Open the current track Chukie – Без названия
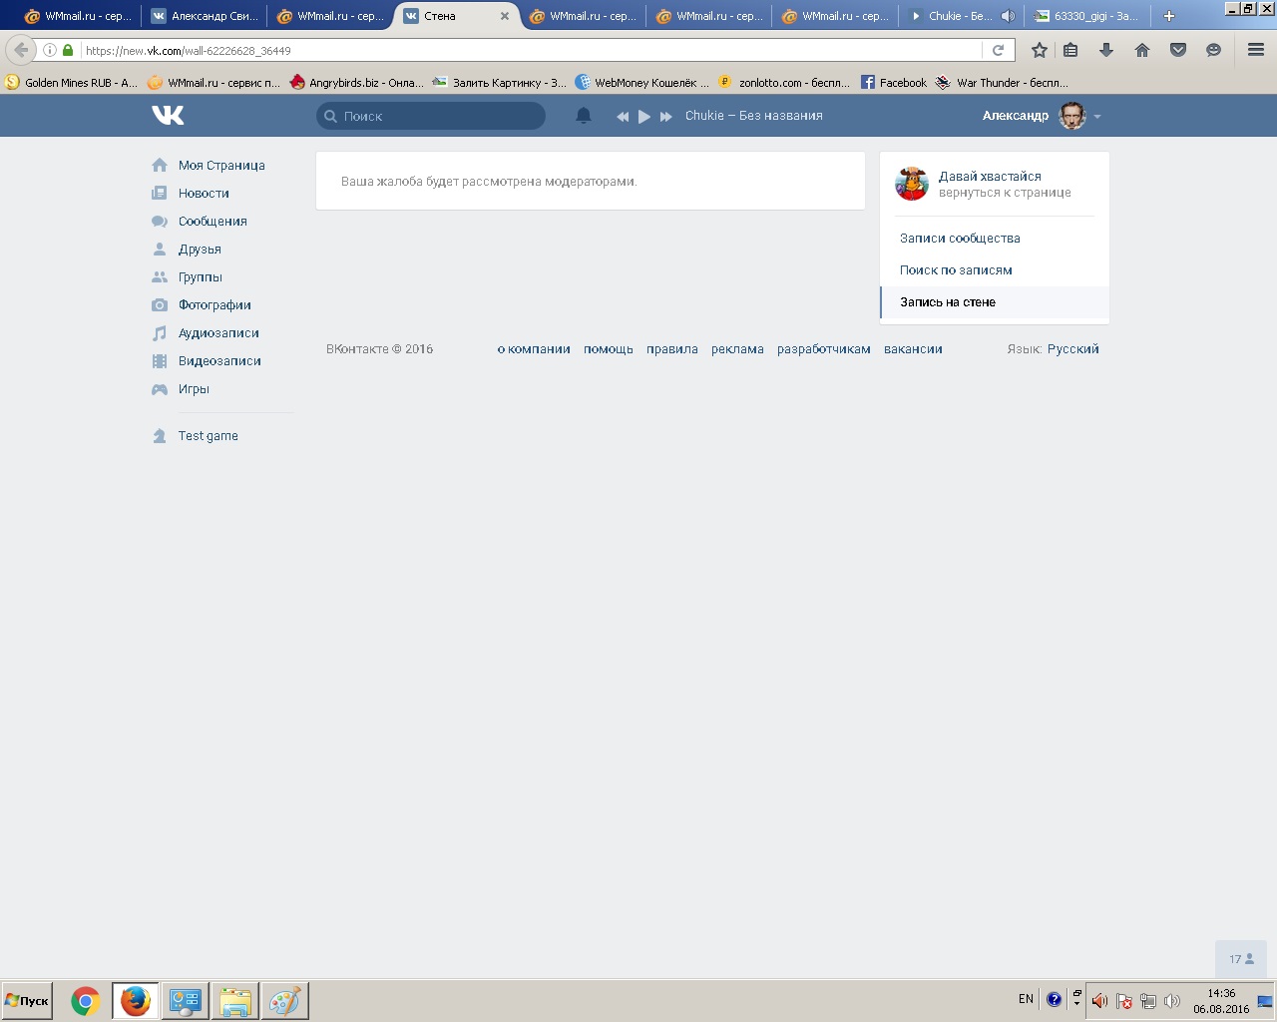Image resolution: width=1277 pixels, height=1022 pixels. [x=754, y=116]
